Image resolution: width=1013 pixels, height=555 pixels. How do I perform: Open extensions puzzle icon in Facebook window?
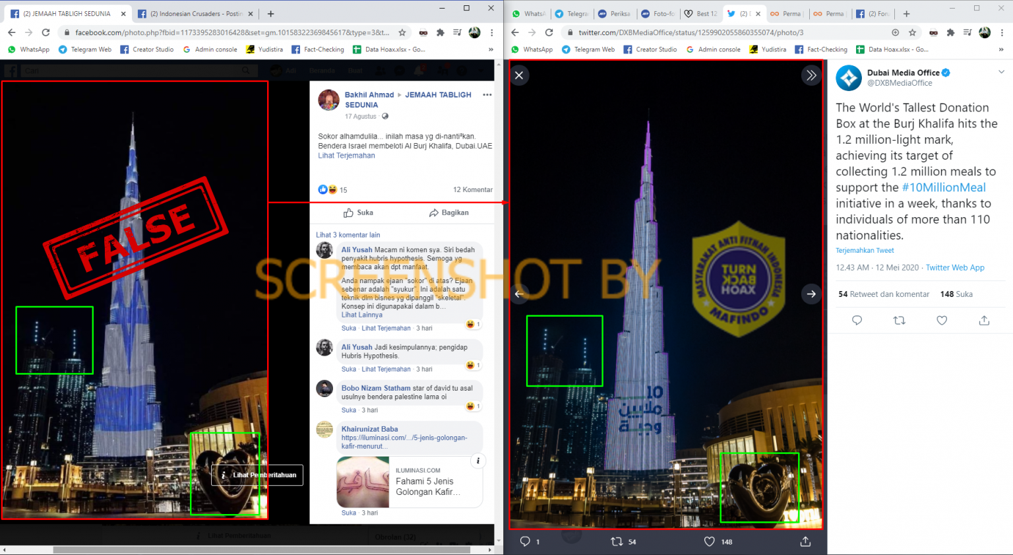pyautogui.click(x=441, y=32)
